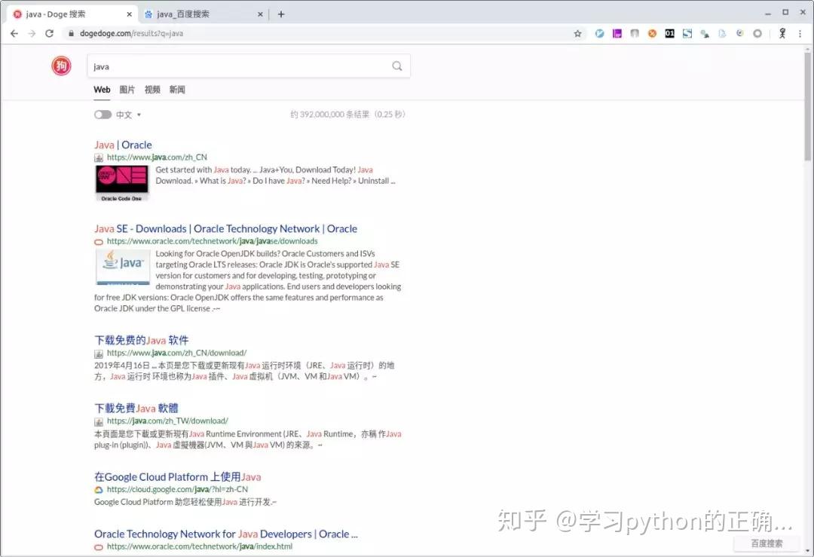The image size is (814, 557).
Task: Click the orange circle extension icon
Action: pyautogui.click(x=652, y=33)
